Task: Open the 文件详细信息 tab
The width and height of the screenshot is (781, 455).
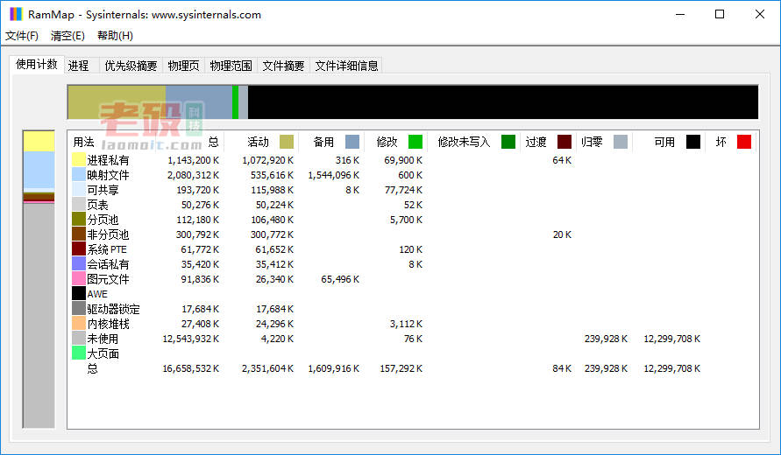Action: click(346, 66)
